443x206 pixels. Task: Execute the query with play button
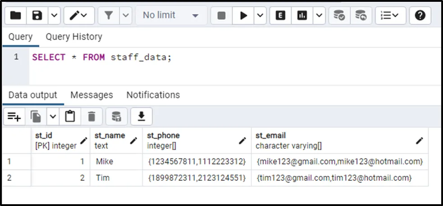pyautogui.click(x=244, y=16)
